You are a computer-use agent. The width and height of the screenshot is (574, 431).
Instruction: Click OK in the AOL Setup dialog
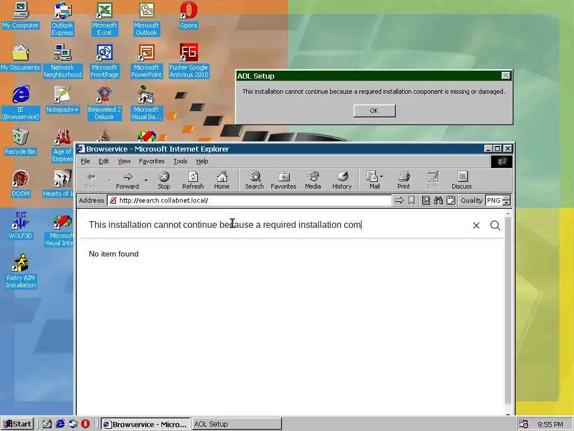point(374,111)
